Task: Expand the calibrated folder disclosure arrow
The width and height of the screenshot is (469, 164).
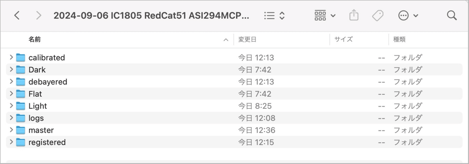Action: [11, 58]
